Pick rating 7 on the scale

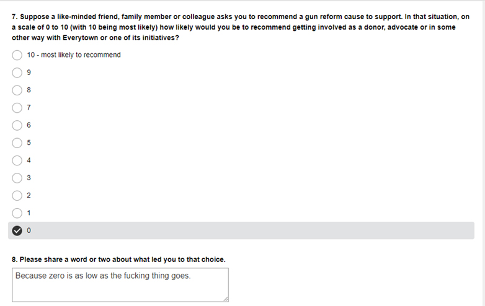click(17, 108)
